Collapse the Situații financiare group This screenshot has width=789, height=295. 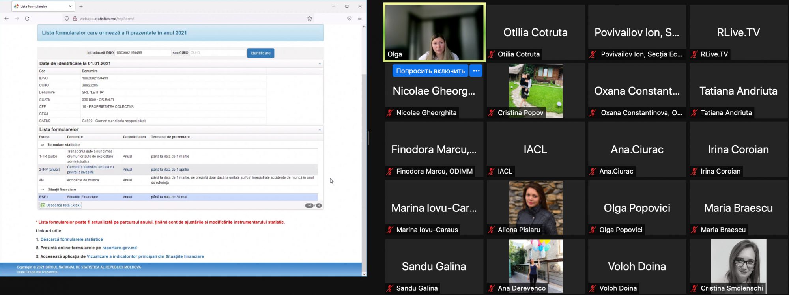coord(43,190)
